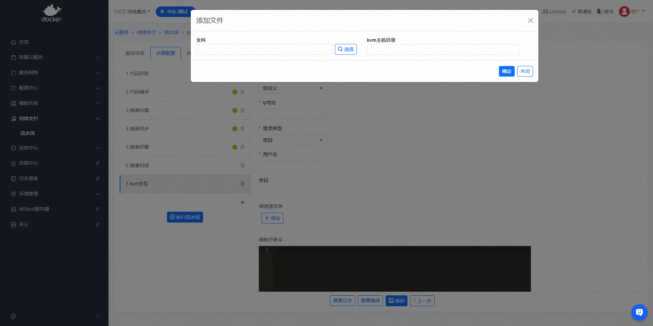Click the 关闭 button in dialog

525,71
